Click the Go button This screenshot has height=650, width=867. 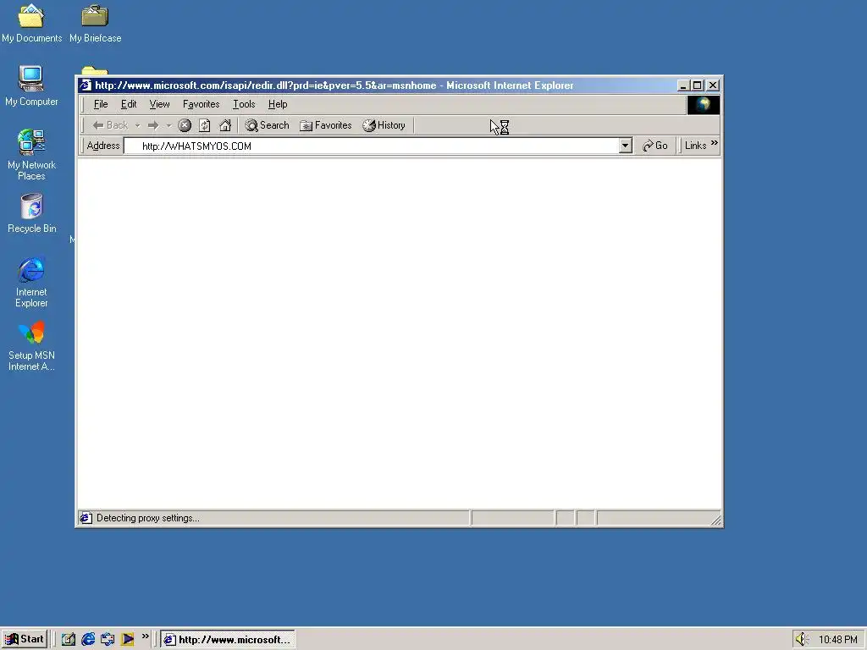pyautogui.click(x=655, y=146)
